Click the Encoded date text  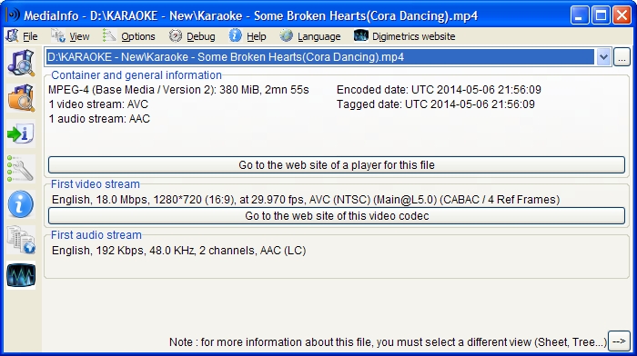[x=439, y=90]
